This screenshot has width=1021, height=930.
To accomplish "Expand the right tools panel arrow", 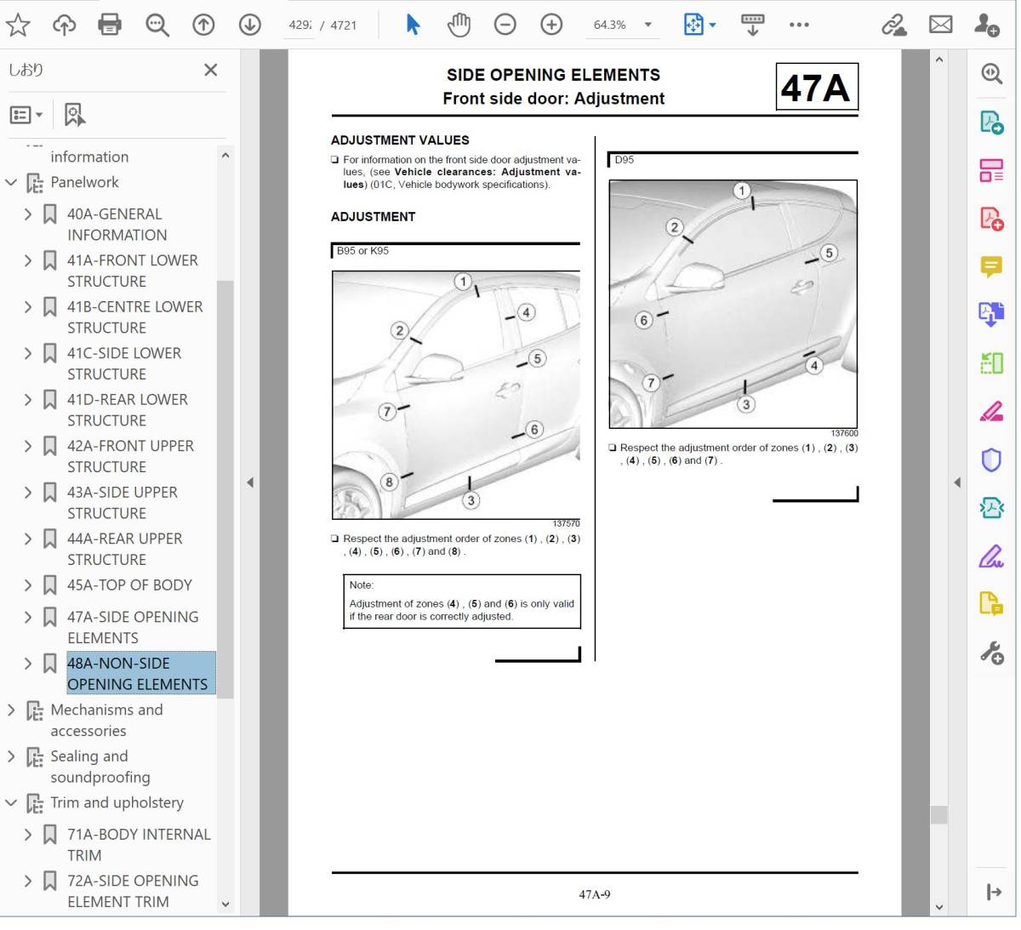I will pos(993,892).
